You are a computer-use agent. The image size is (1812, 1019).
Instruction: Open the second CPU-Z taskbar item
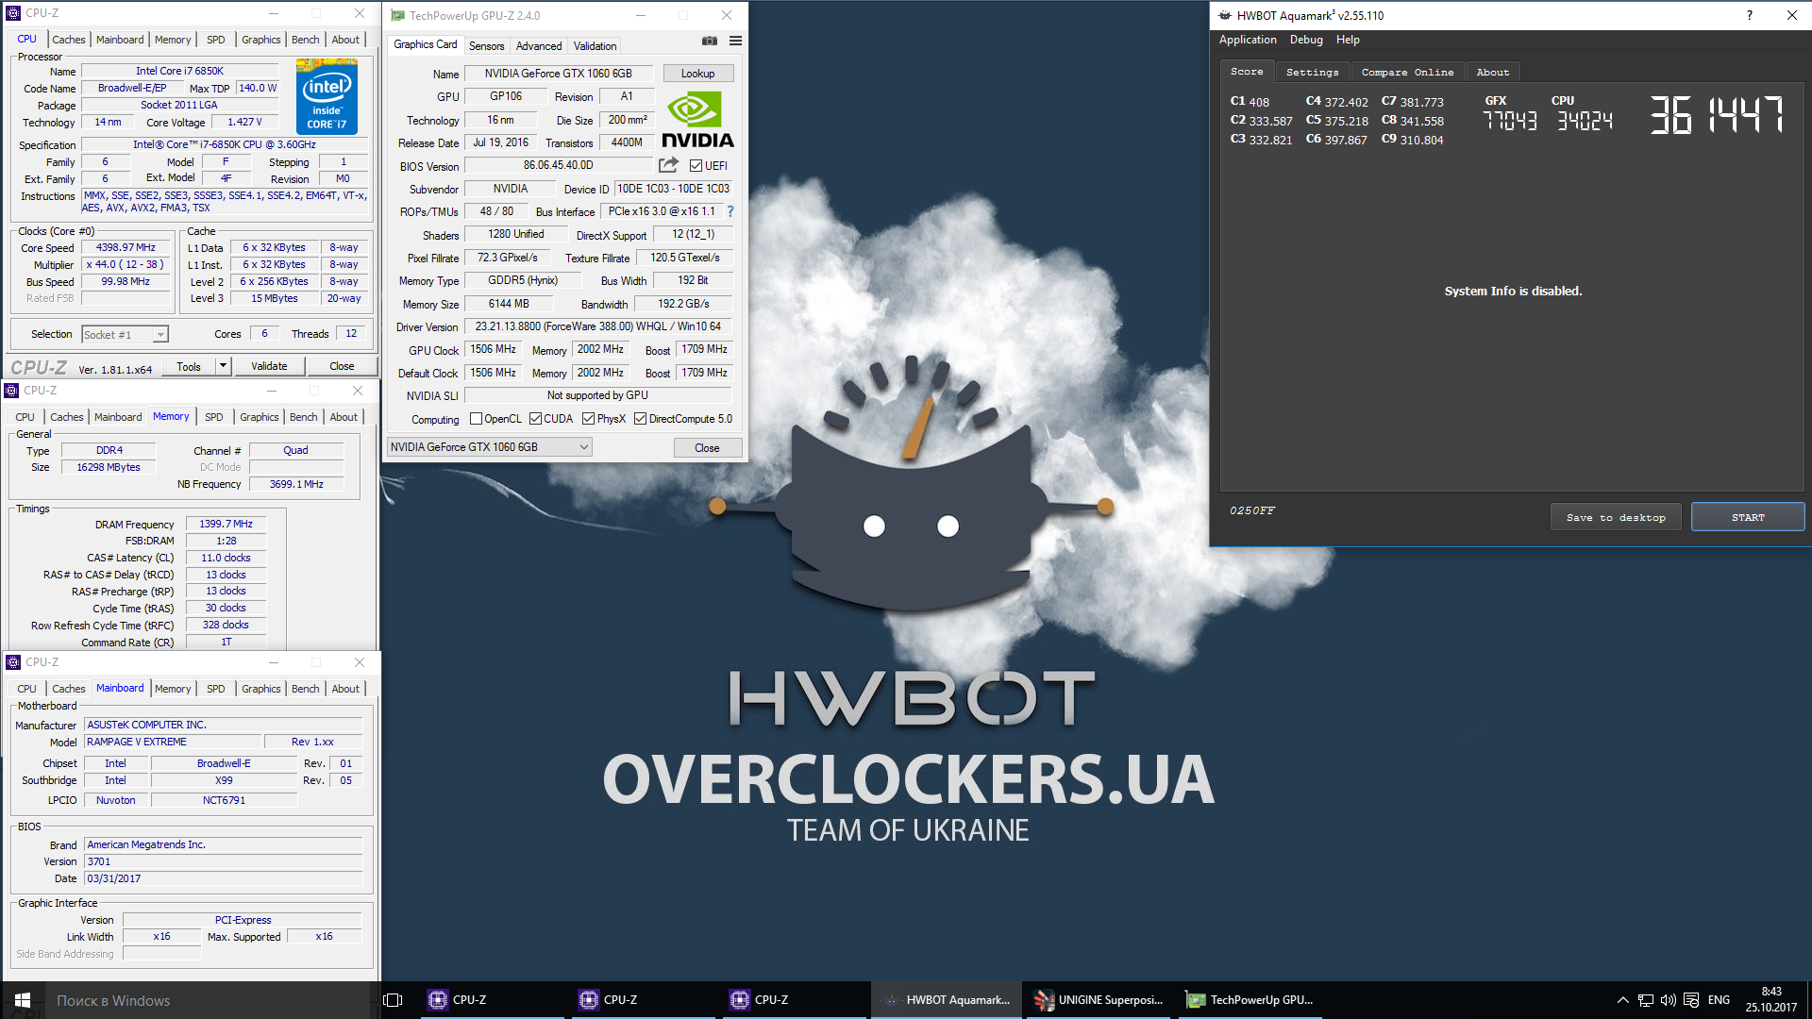[642, 1000]
